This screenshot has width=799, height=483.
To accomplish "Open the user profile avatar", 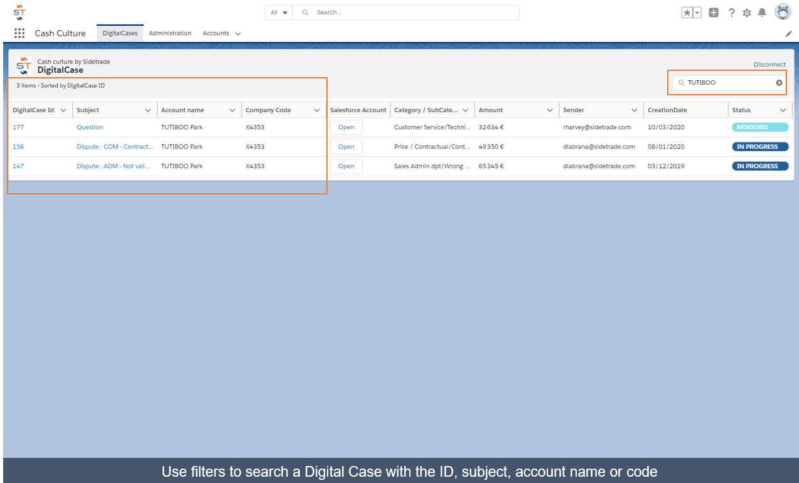I will (783, 12).
